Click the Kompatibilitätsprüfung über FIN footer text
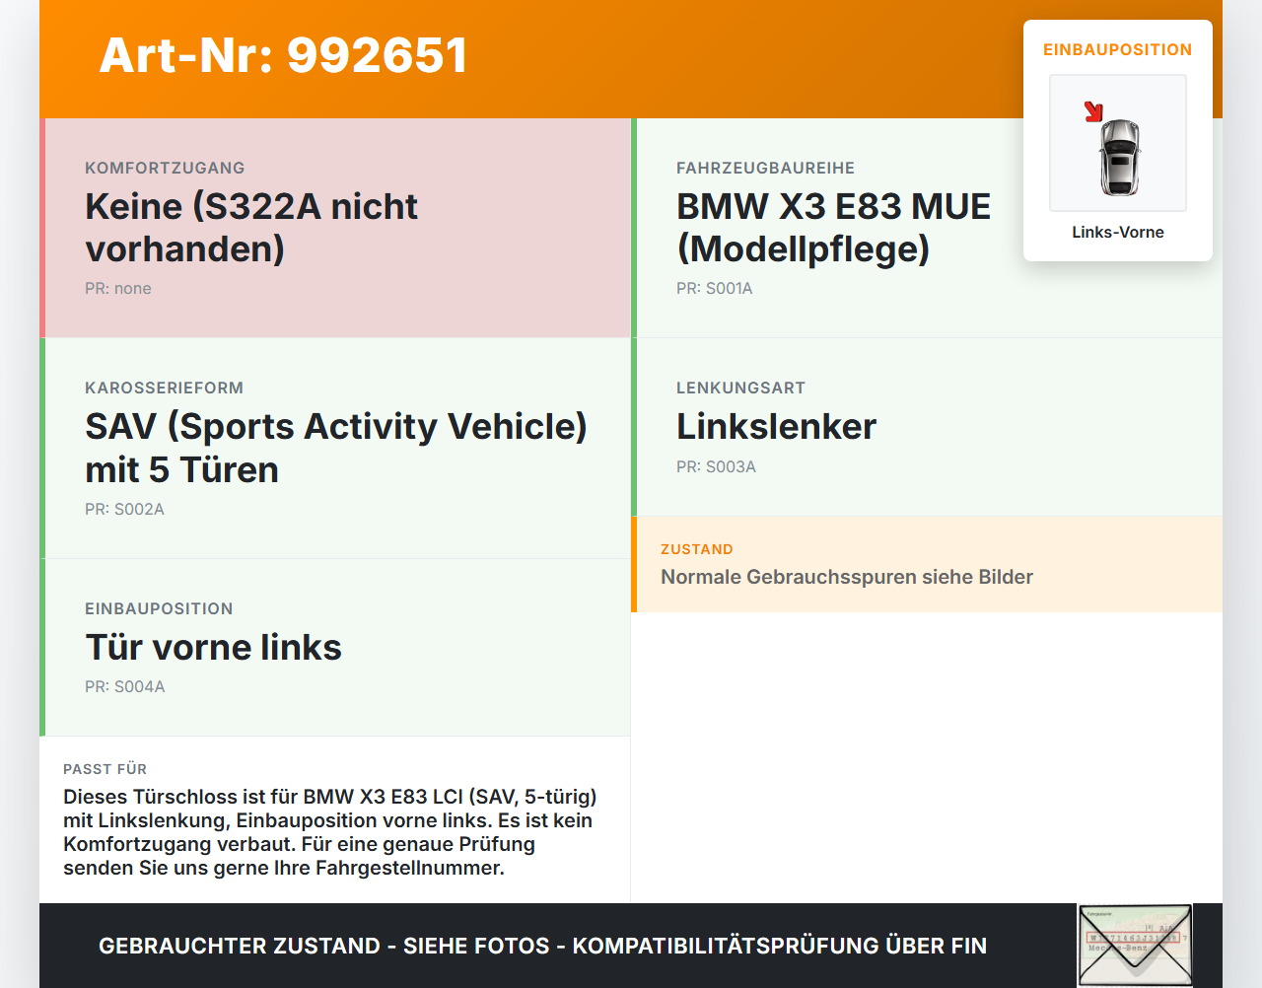This screenshot has width=1262, height=988. point(542,946)
